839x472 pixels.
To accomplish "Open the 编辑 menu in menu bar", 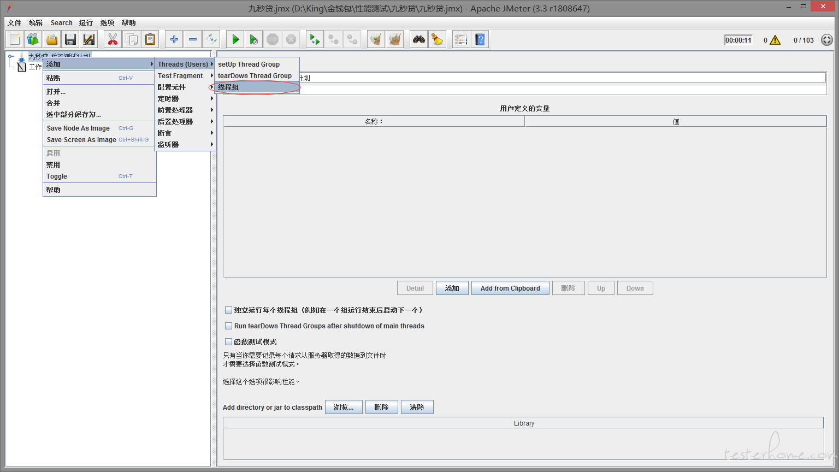I will coord(36,22).
